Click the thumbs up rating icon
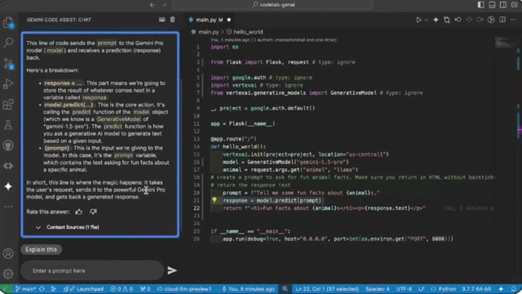 pyautogui.click(x=79, y=212)
